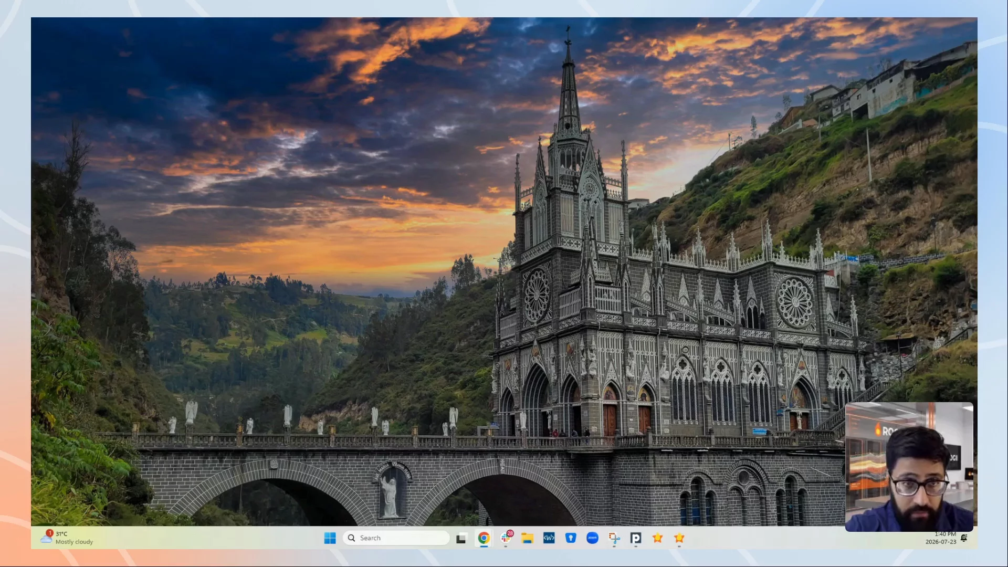Viewport: 1008px width, 567px height.
Task: Open Task View from the taskbar
Action: (x=461, y=538)
